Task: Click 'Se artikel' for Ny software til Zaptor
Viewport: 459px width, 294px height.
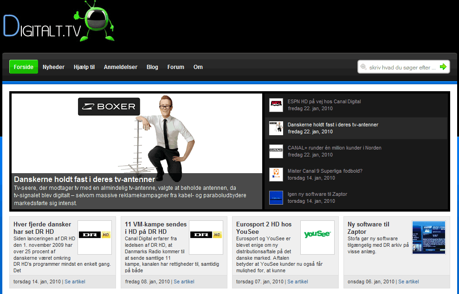Action: [x=408, y=281]
